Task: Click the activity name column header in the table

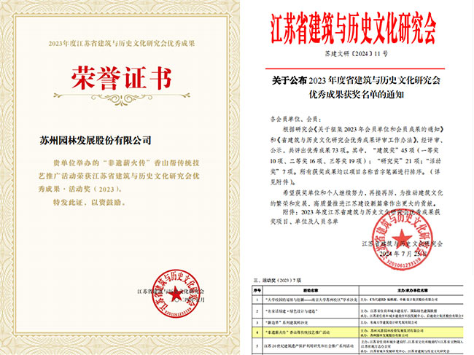Action: click(x=311, y=290)
